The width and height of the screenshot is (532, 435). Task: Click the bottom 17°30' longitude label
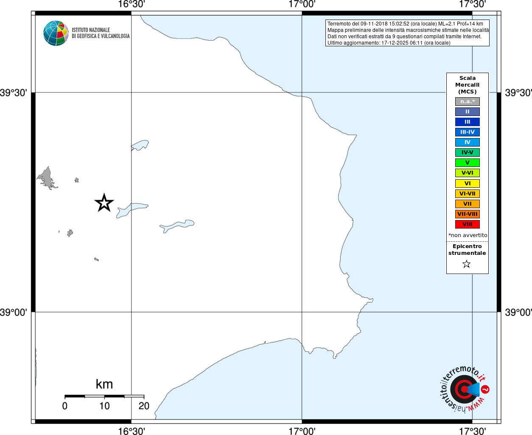click(472, 431)
